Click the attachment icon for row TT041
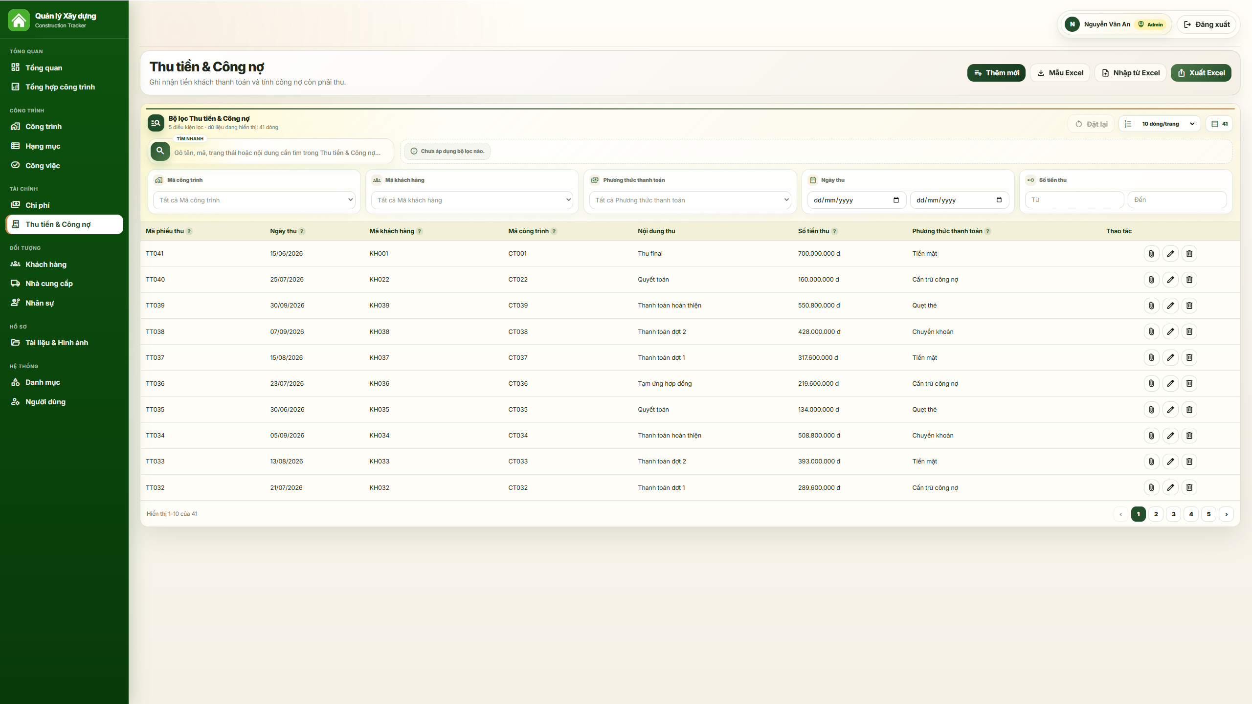Image resolution: width=1252 pixels, height=704 pixels. pyautogui.click(x=1151, y=253)
